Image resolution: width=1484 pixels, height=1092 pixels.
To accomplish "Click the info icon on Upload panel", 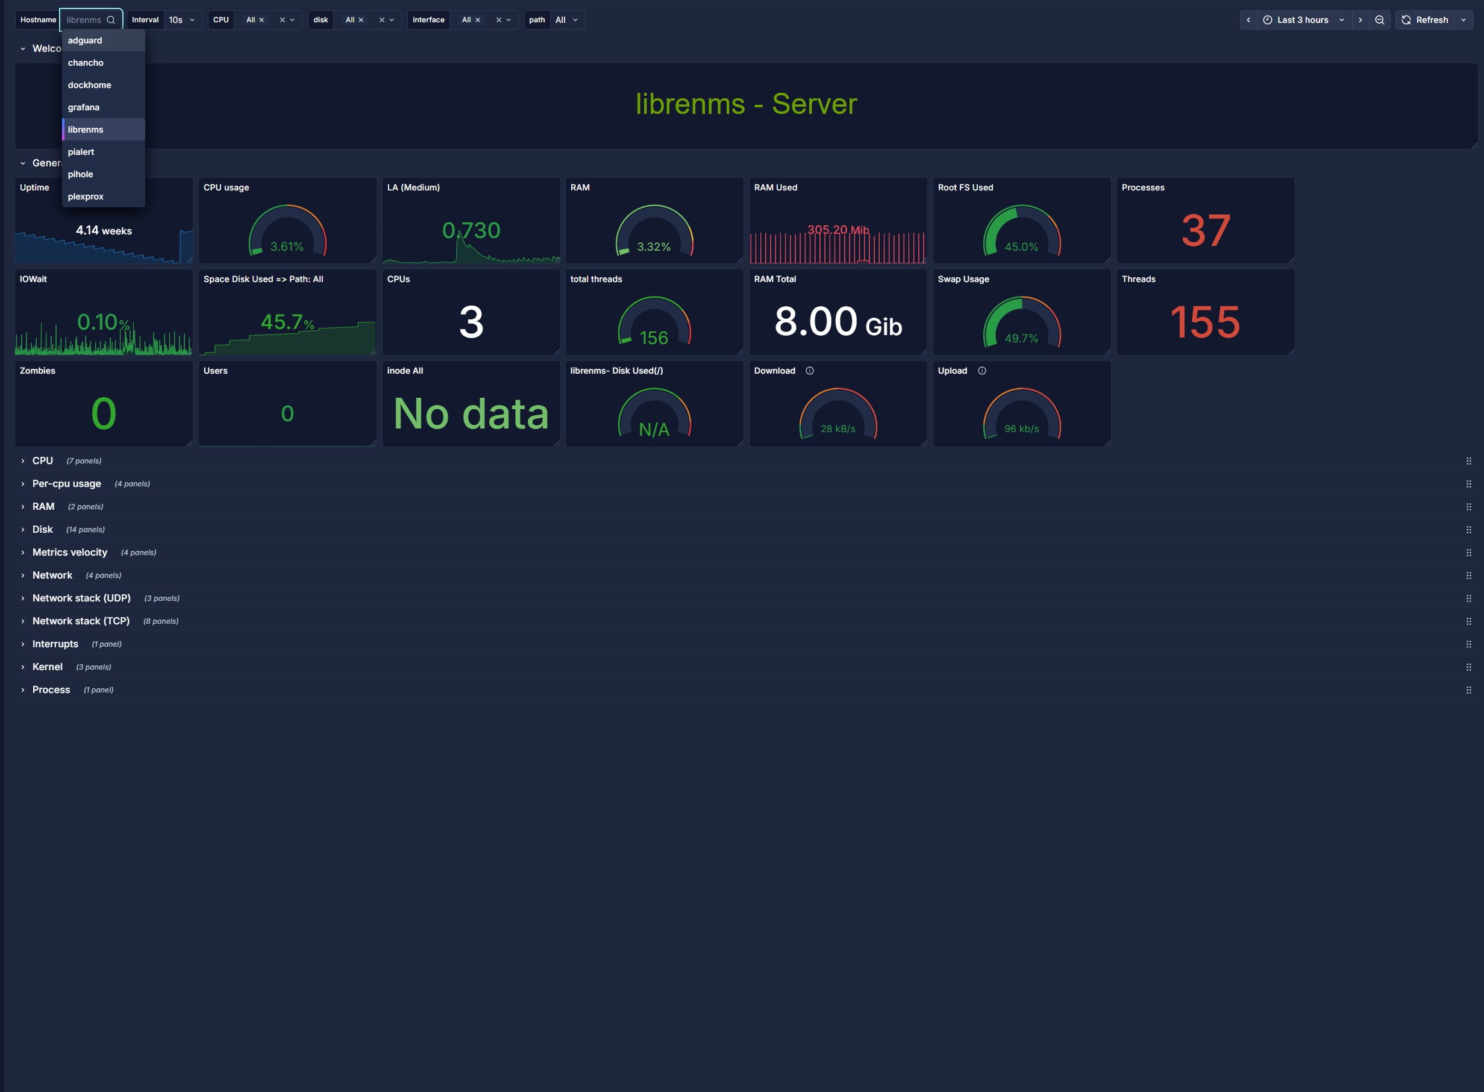I will pos(981,371).
